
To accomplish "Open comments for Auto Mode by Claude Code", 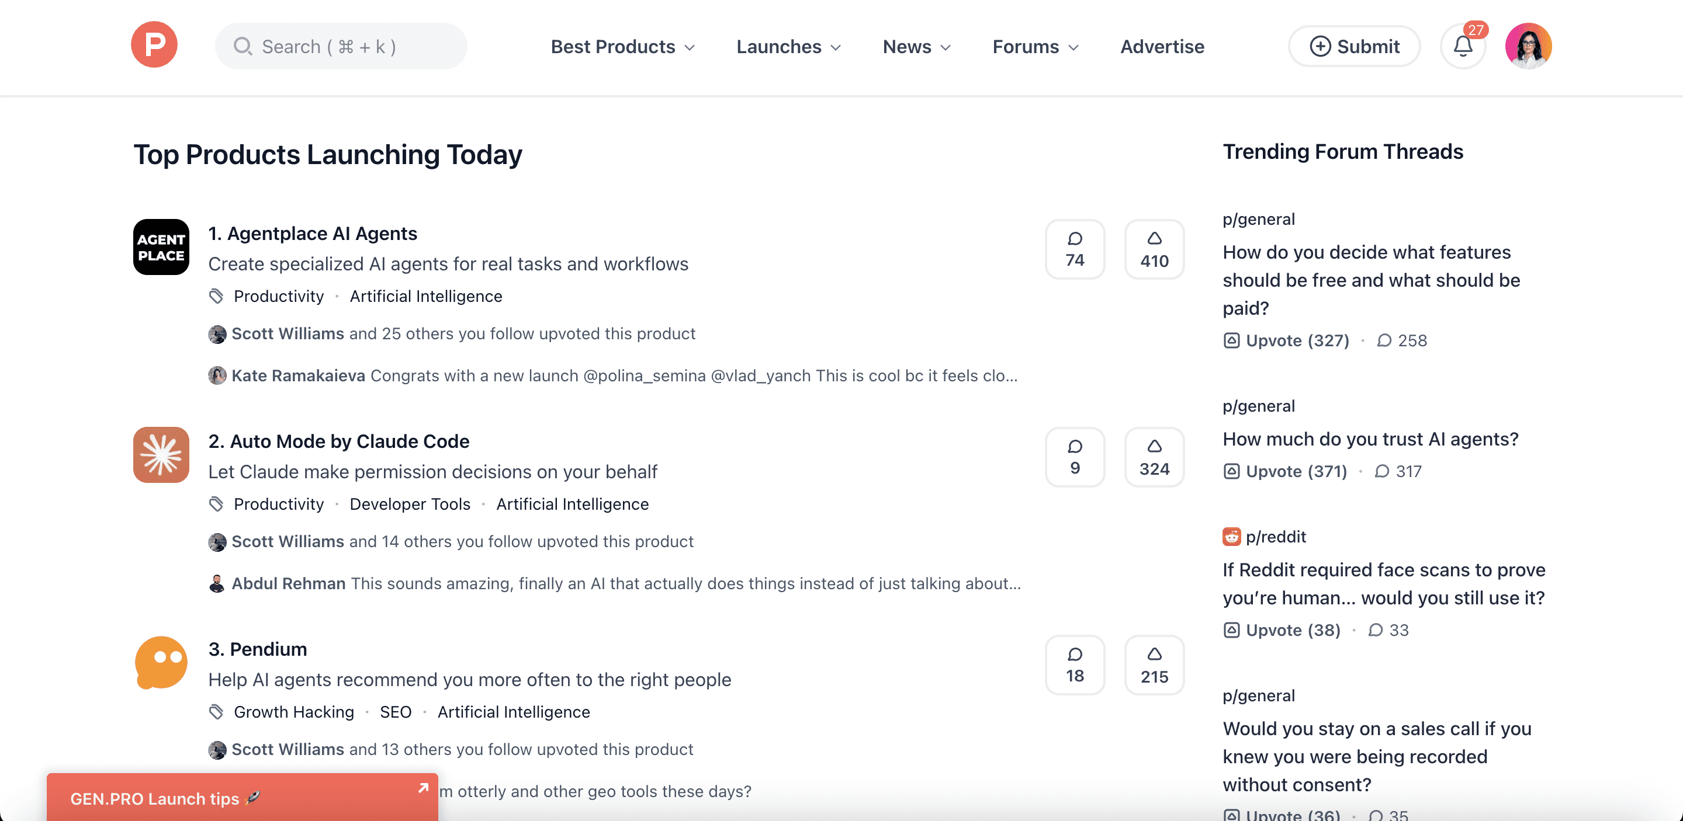I will (1075, 457).
